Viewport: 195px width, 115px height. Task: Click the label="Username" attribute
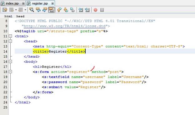click(126, 77)
